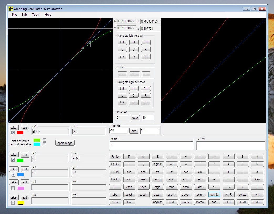Open the Tools menu
Screen dimensions: 274x214
tap(36, 15)
